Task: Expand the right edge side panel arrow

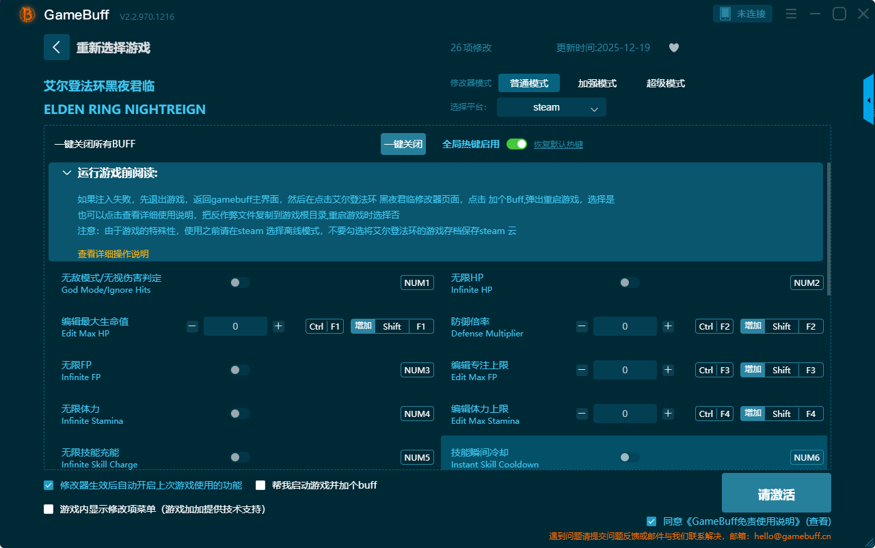Action: pos(869,100)
